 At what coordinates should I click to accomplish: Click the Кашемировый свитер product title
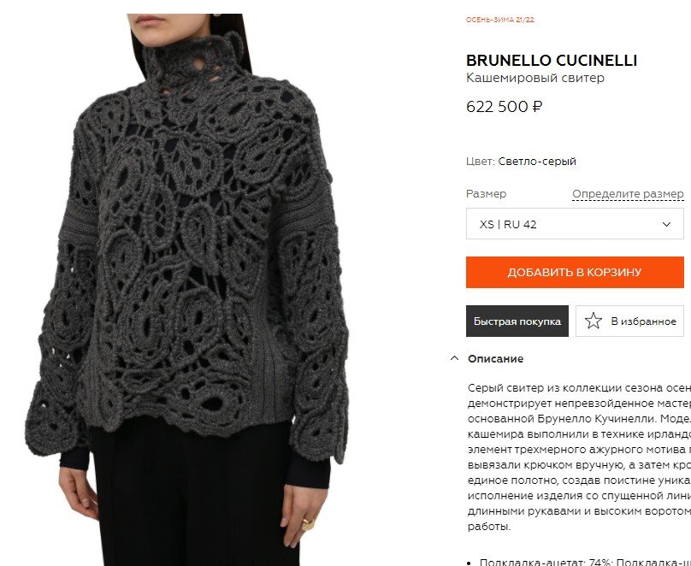tap(535, 78)
